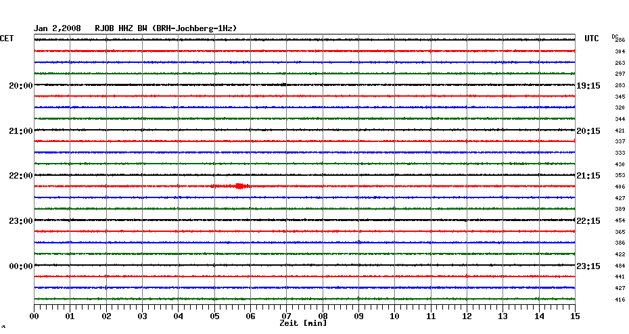Click the 'UTC' time zone label
This screenshot has height=334, width=629.
[592, 39]
